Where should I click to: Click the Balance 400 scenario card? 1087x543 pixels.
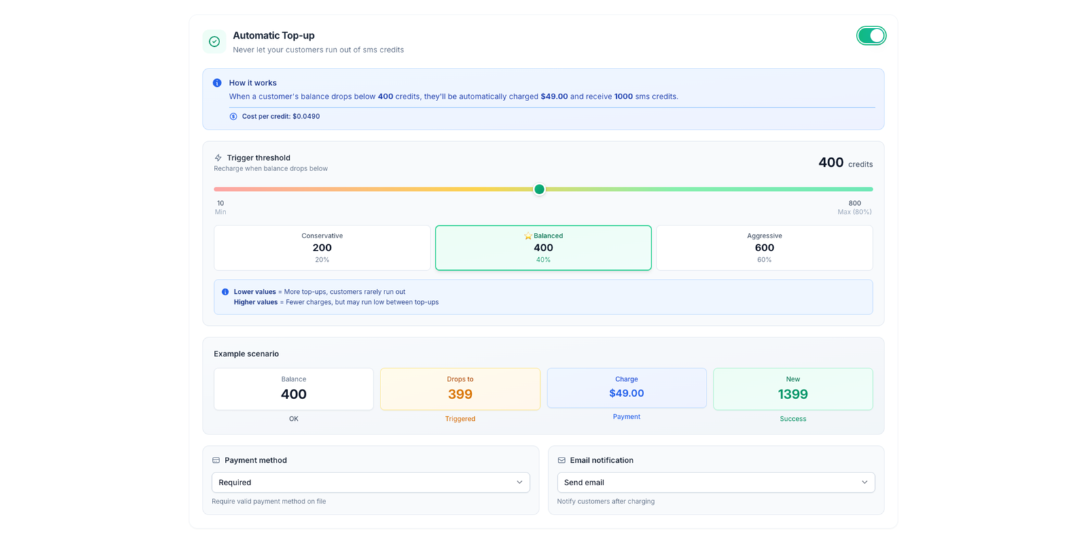(x=293, y=389)
